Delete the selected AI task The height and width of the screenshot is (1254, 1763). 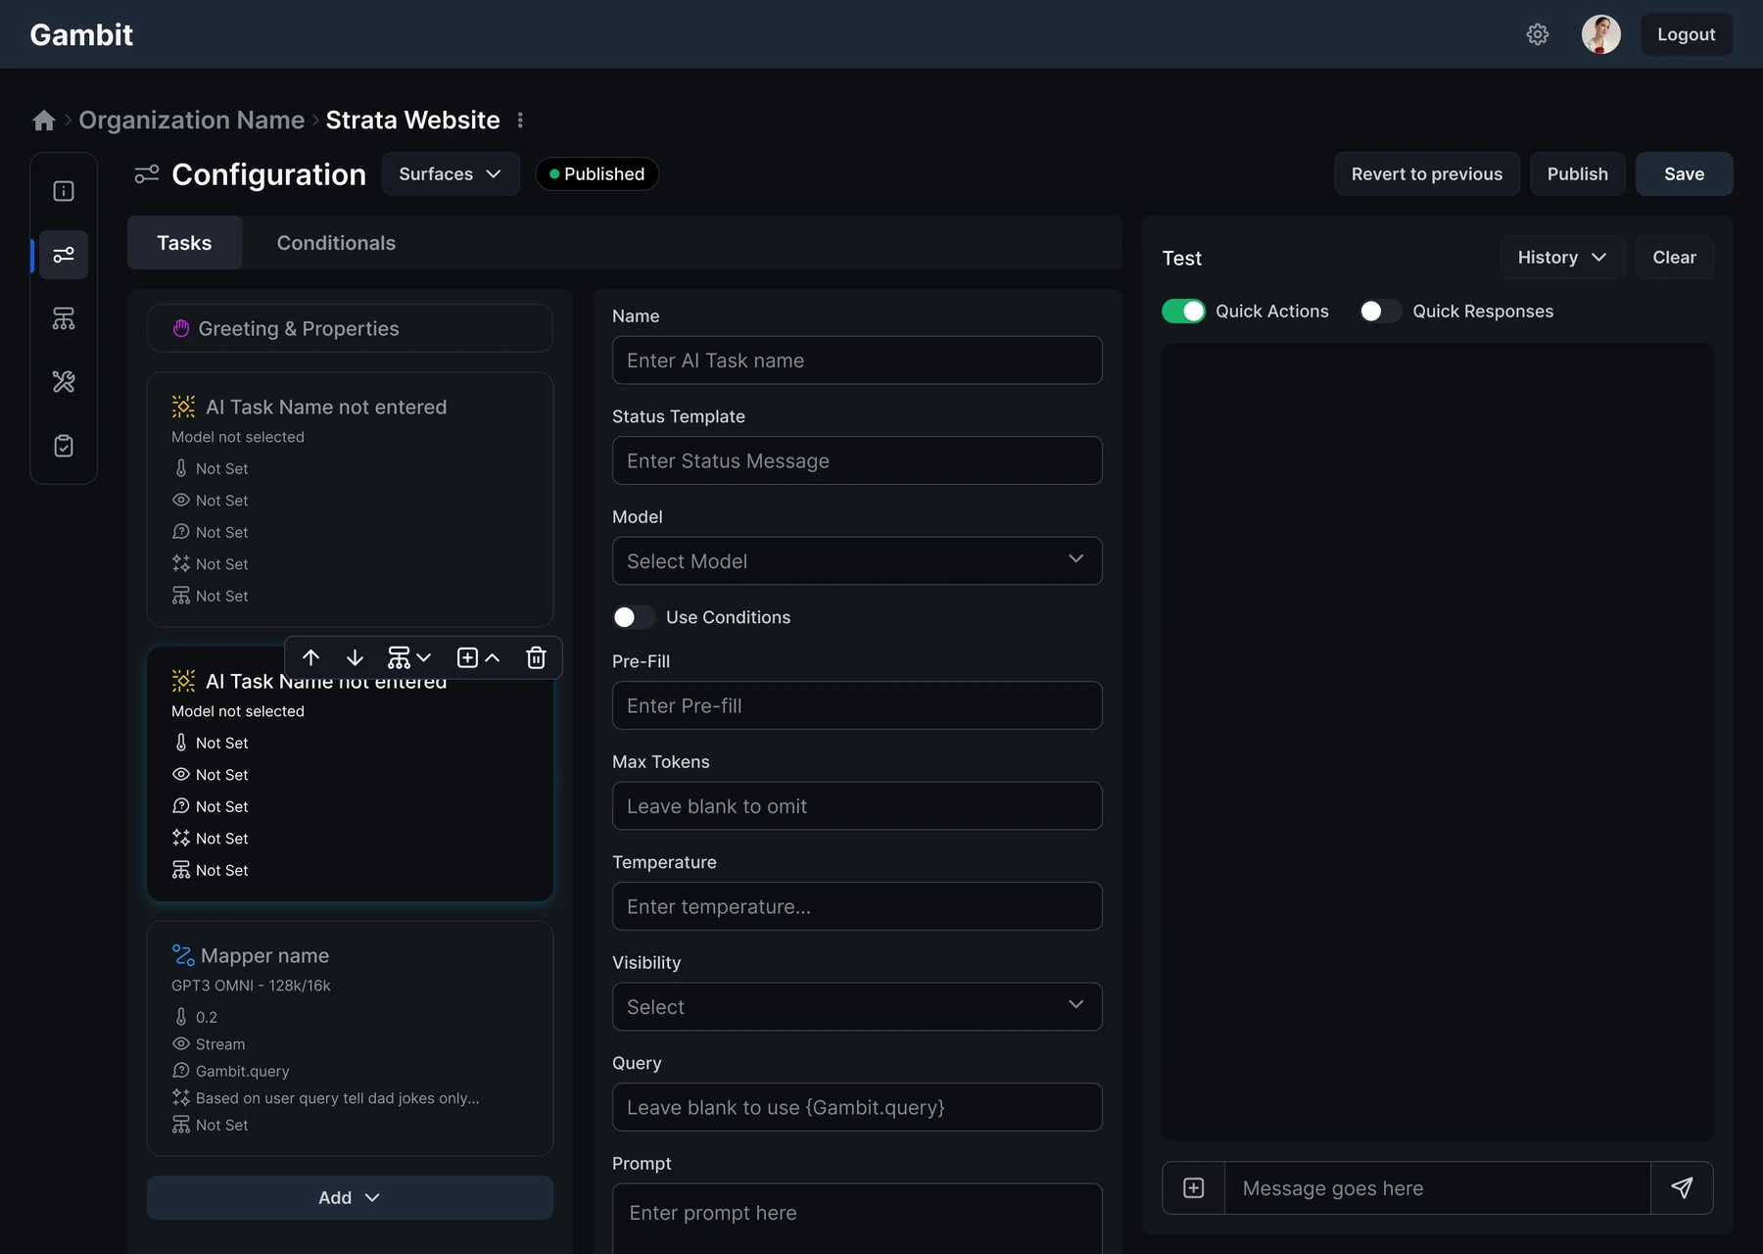tap(536, 657)
